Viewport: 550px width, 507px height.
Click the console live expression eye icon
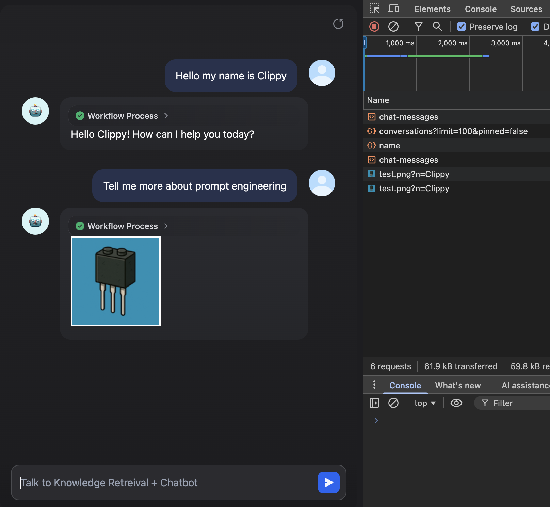456,403
